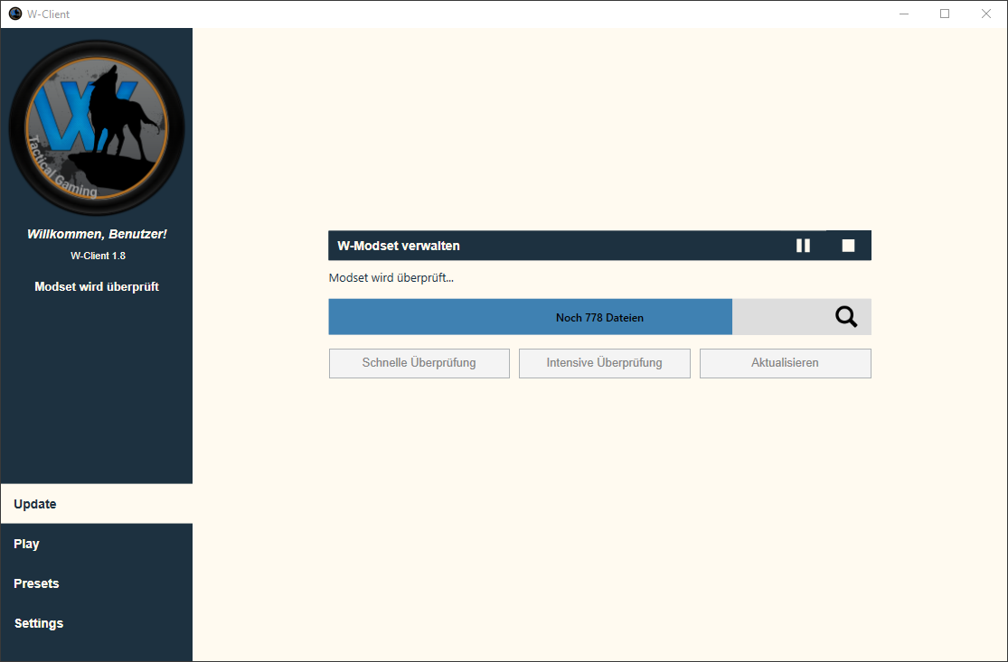The height and width of the screenshot is (662, 1008).
Task: Click the 'Willkommen, Benutzer!' greeting
Action: 97,234
